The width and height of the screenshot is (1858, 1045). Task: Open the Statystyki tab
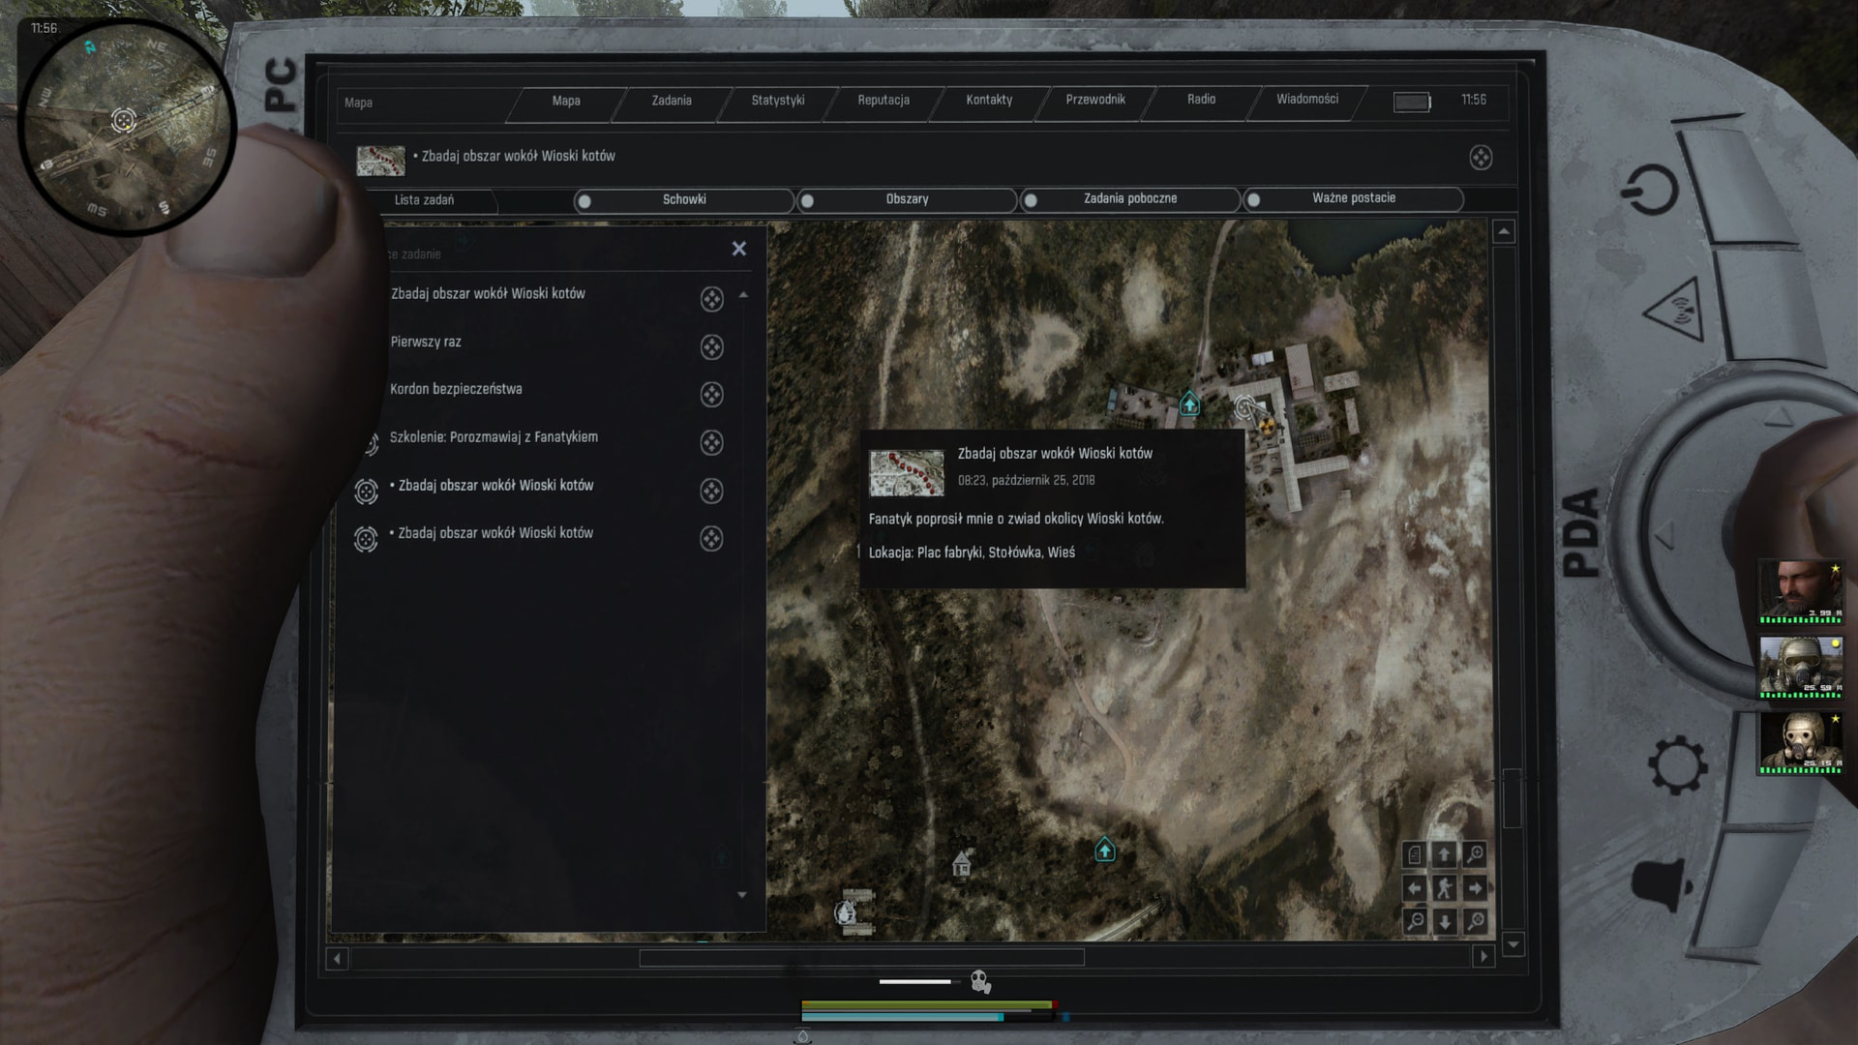point(777,101)
